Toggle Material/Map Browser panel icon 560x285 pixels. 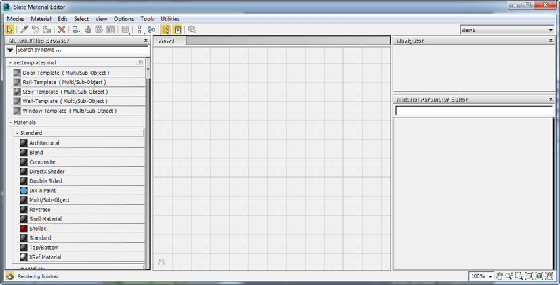point(166,30)
